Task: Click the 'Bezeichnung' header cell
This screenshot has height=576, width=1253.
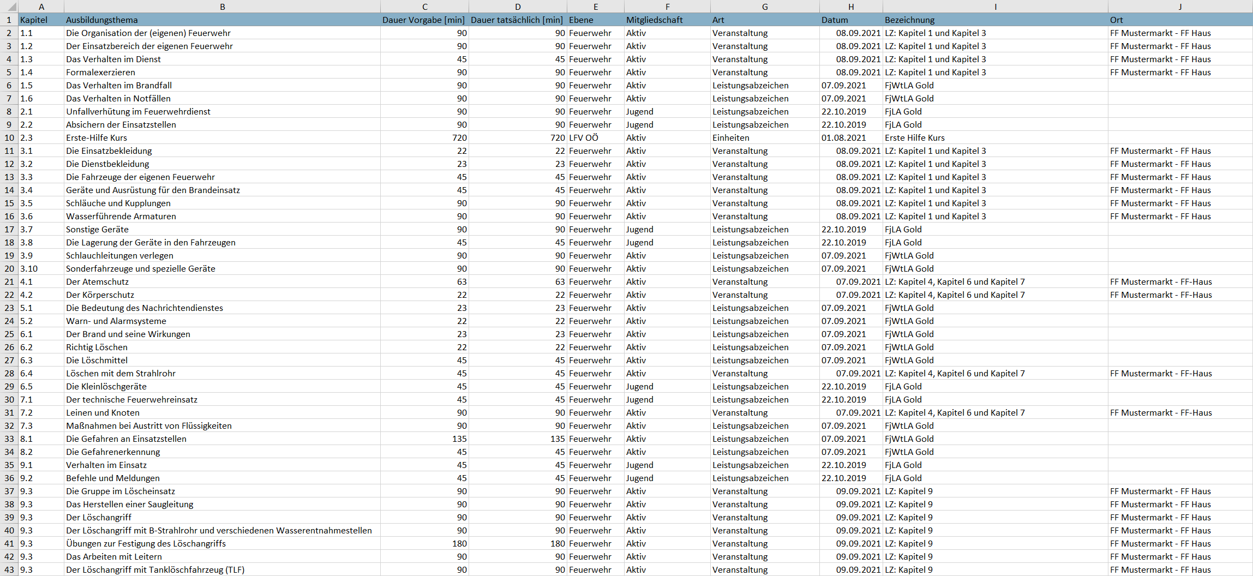Action: 996,20
